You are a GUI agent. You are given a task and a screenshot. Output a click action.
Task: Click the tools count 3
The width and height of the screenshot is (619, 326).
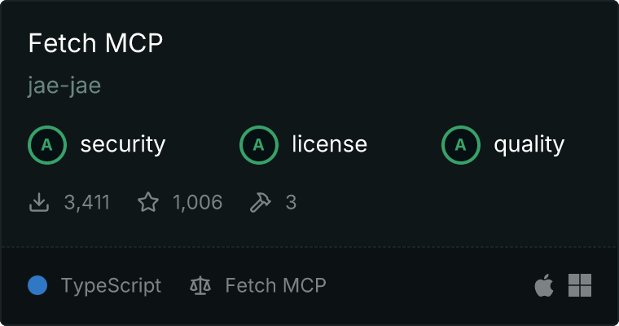pyautogui.click(x=291, y=203)
